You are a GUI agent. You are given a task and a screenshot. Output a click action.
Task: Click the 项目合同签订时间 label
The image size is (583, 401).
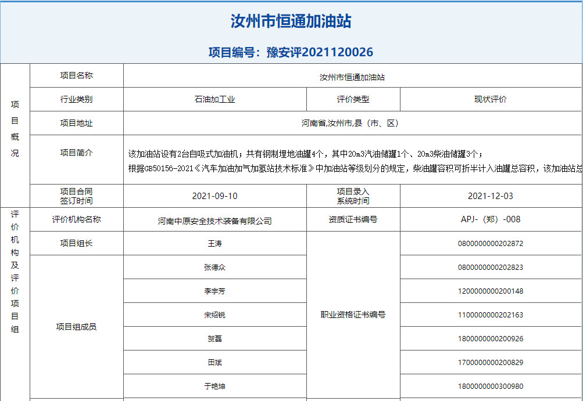coord(76,196)
